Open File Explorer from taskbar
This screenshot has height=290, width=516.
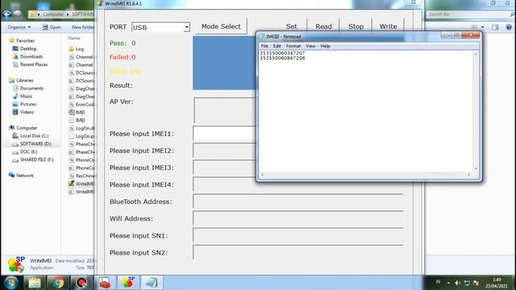[35, 283]
